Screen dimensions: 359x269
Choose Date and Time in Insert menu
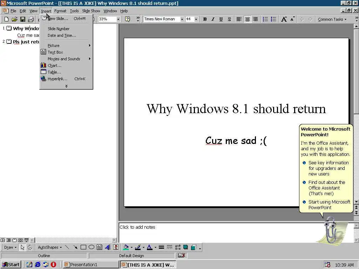pos(66,35)
